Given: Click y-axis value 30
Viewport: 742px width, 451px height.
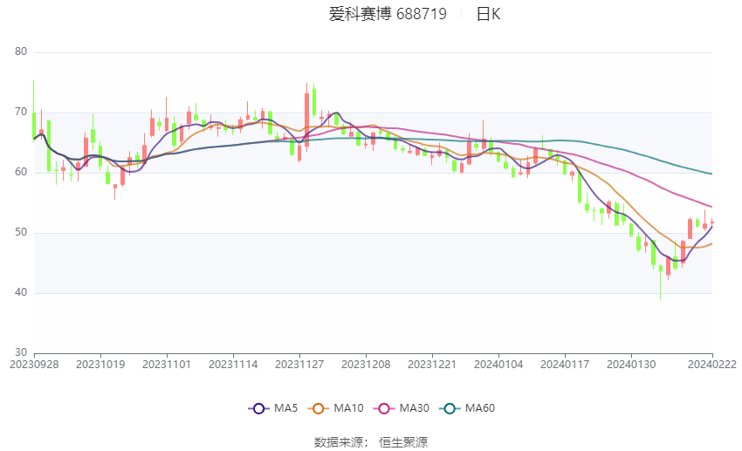Looking at the screenshot, I should [21, 352].
